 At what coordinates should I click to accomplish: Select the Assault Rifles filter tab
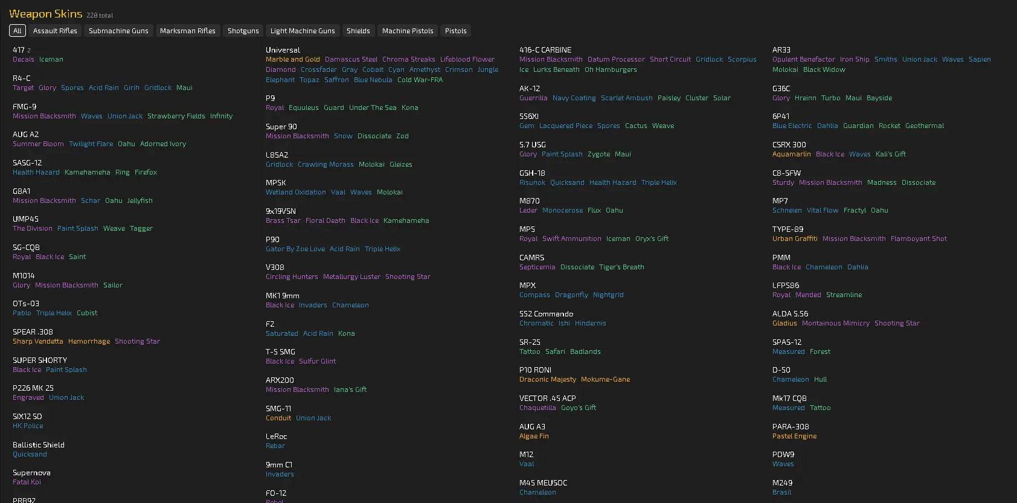(55, 31)
